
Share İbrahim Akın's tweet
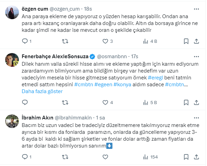(196, 157)
